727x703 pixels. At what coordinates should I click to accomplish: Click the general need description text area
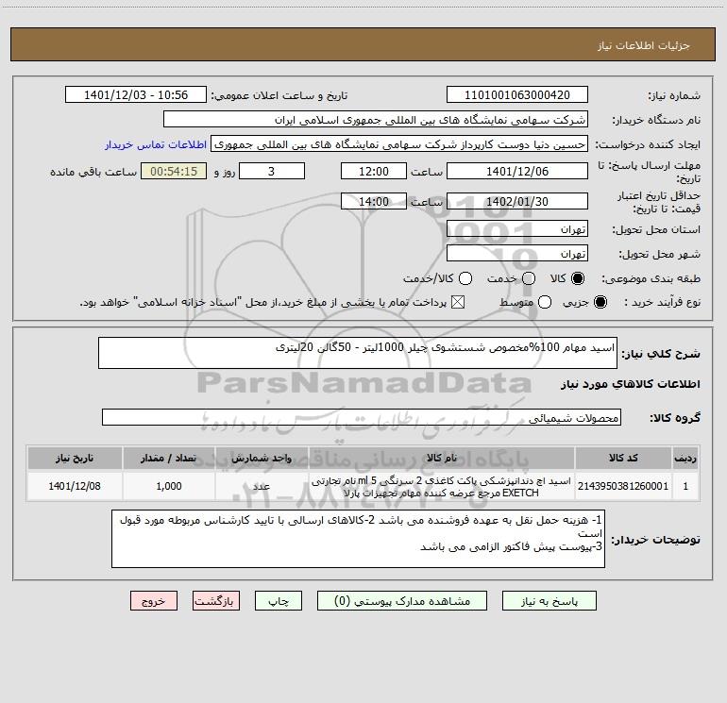[358, 353]
